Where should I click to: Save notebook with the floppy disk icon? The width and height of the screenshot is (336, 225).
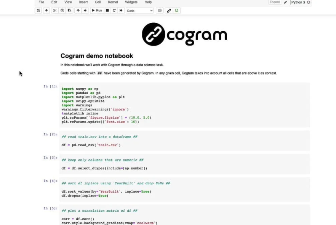click(x=38, y=11)
